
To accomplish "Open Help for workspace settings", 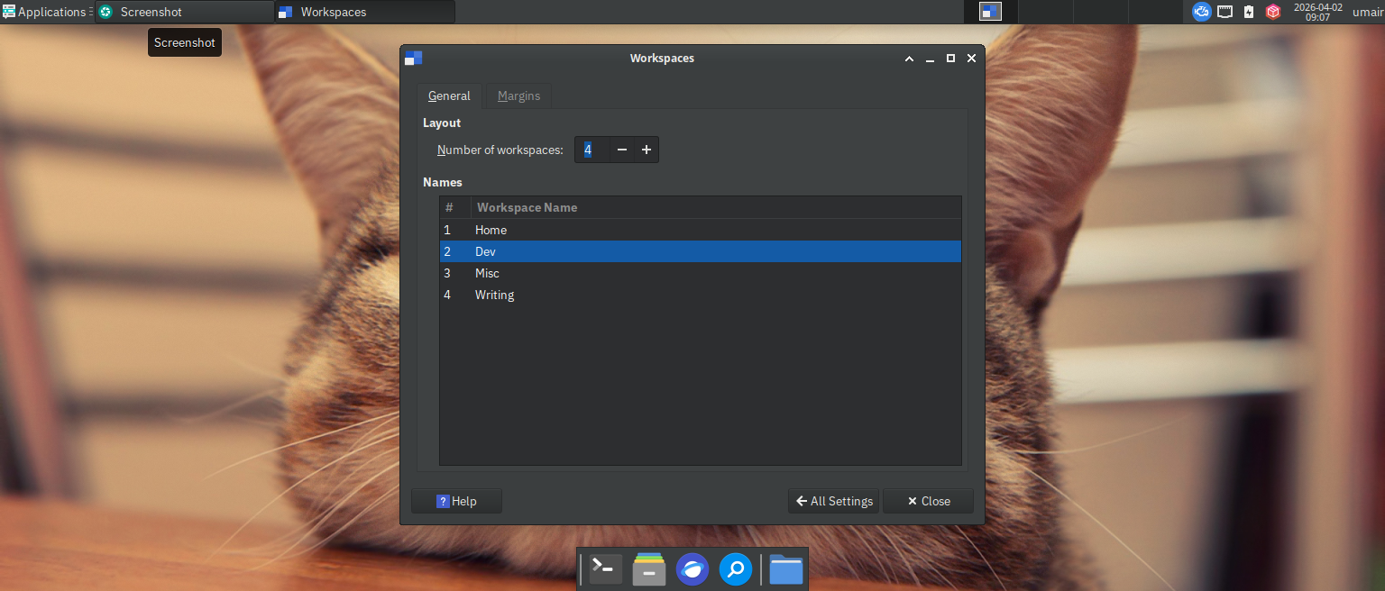I will [x=456, y=501].
